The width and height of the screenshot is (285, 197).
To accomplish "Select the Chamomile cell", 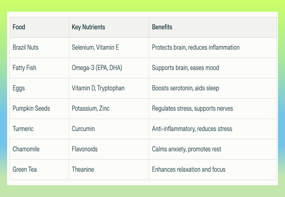I will click(x=26, y=149).
